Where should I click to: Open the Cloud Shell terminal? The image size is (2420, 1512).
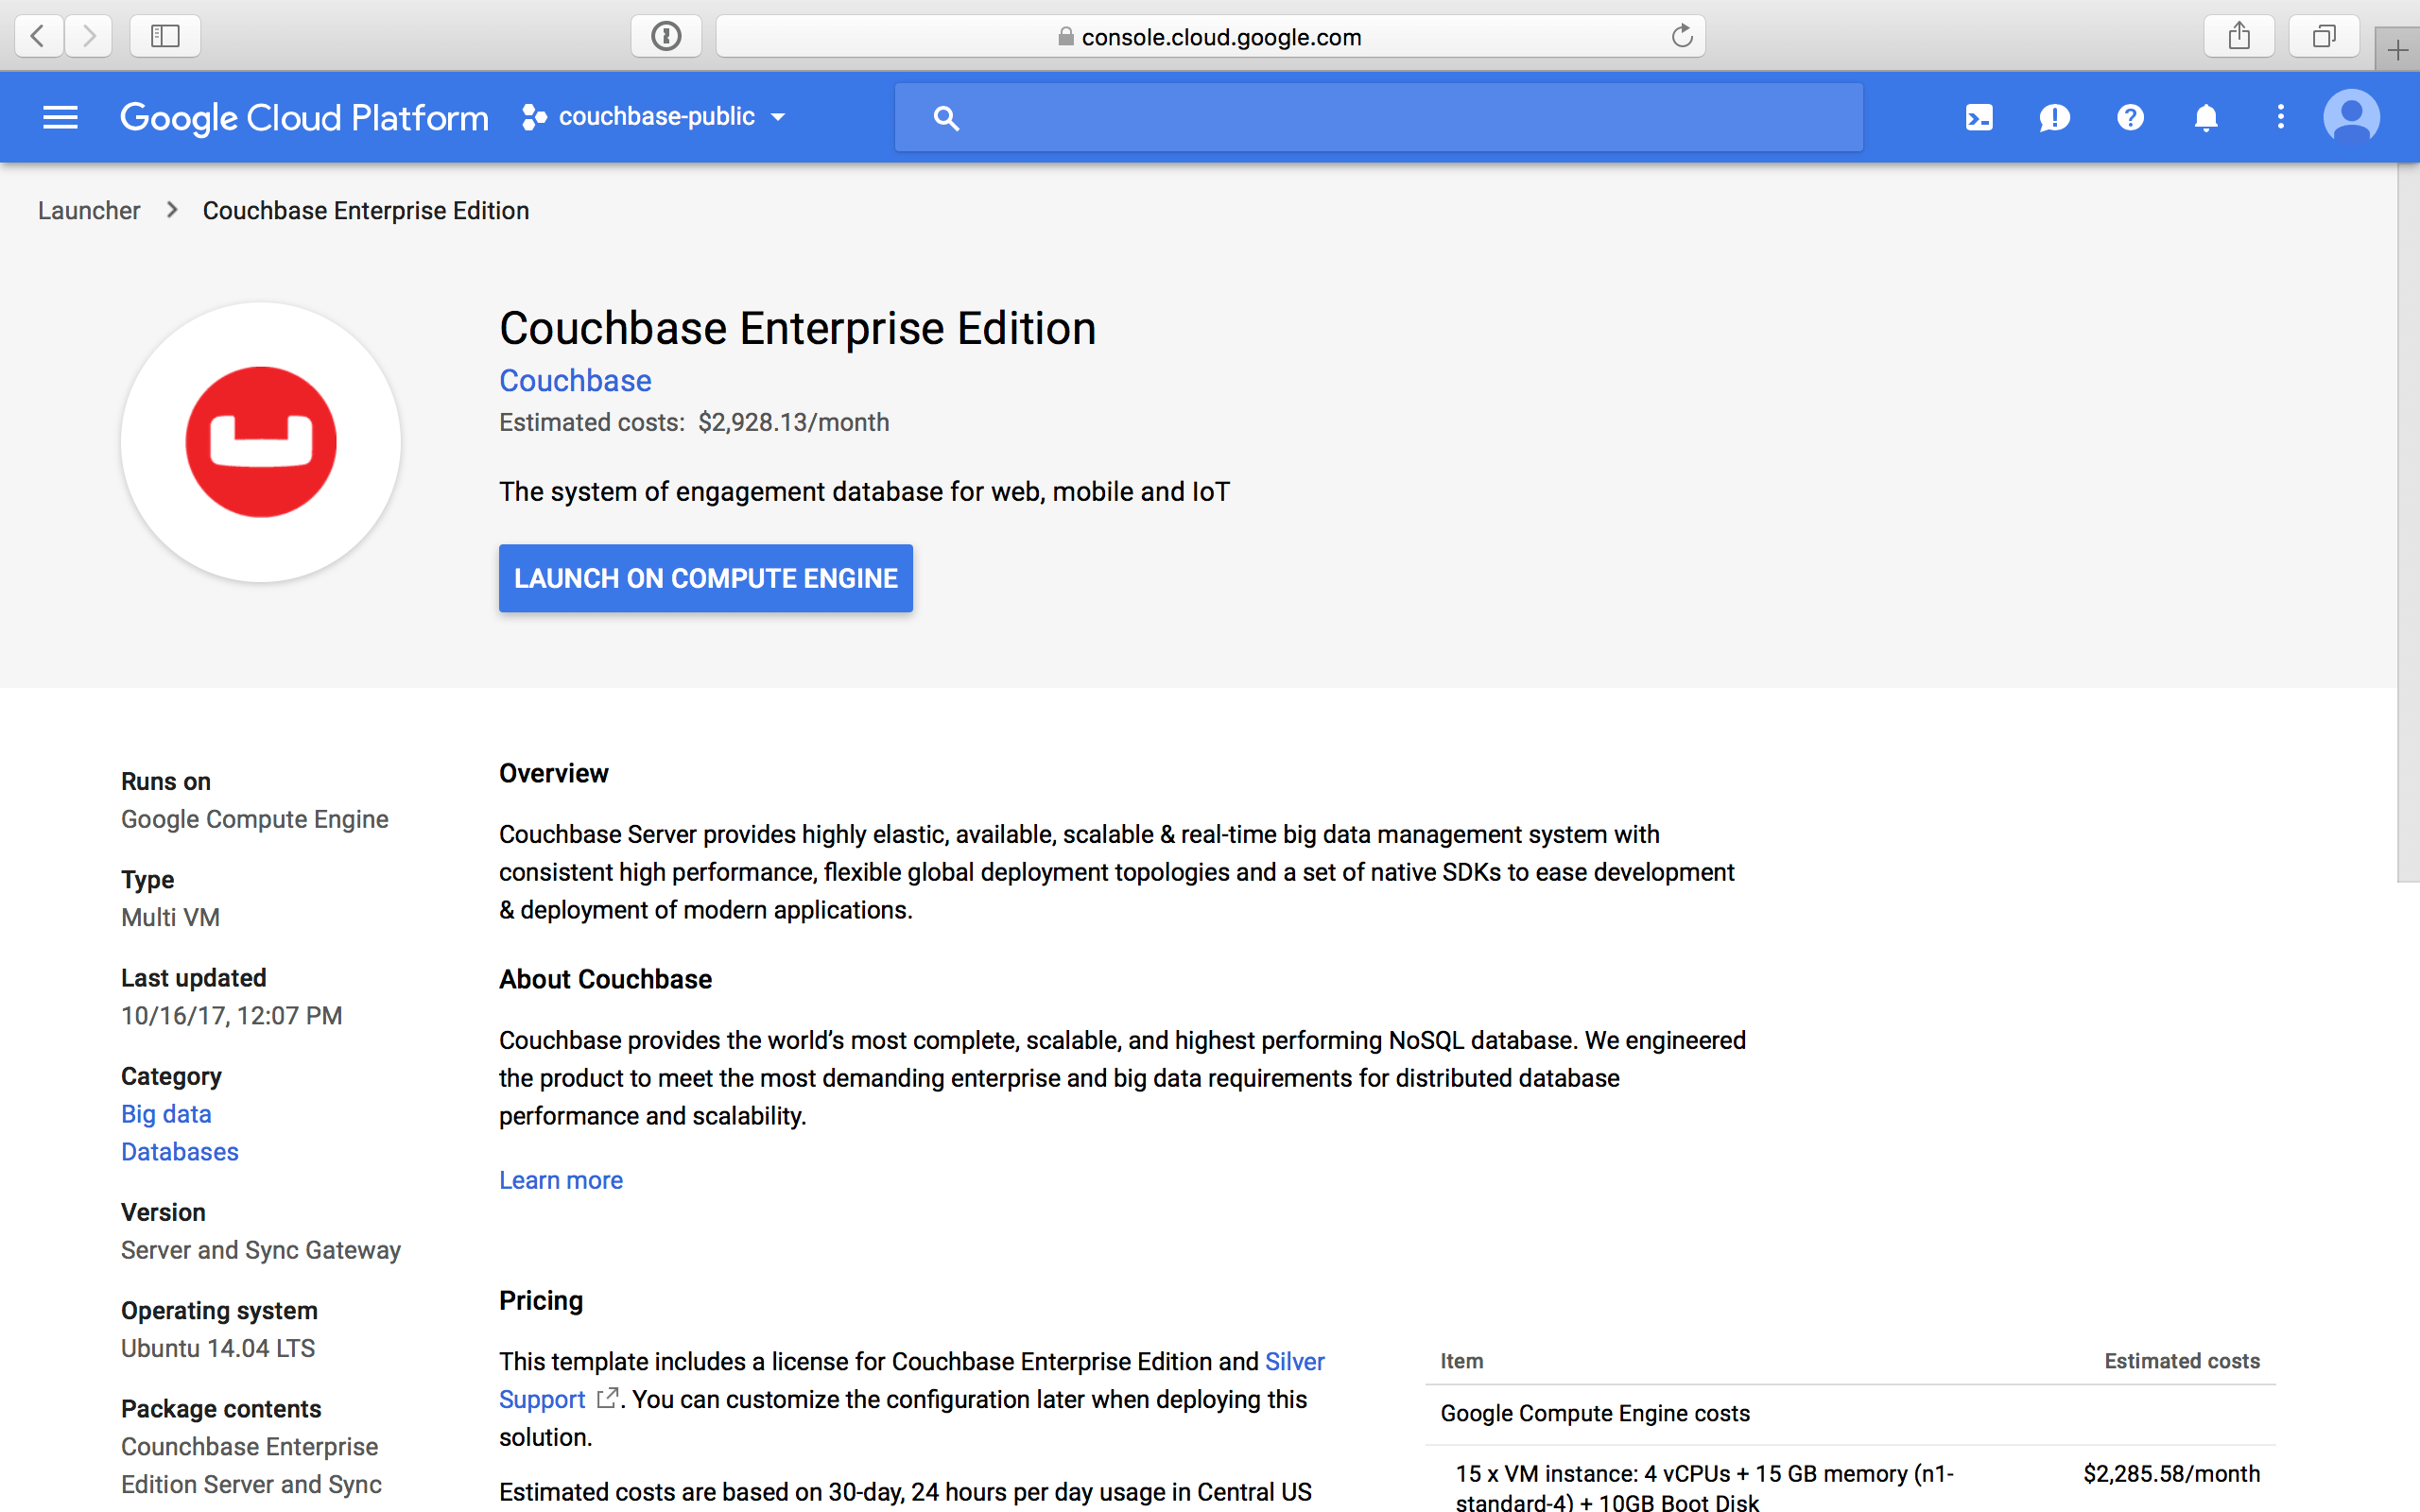[x=1979, y=117]
